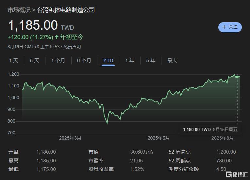
Task: Click the 1,200 y-axis label
Action: [x=13, y=74]
